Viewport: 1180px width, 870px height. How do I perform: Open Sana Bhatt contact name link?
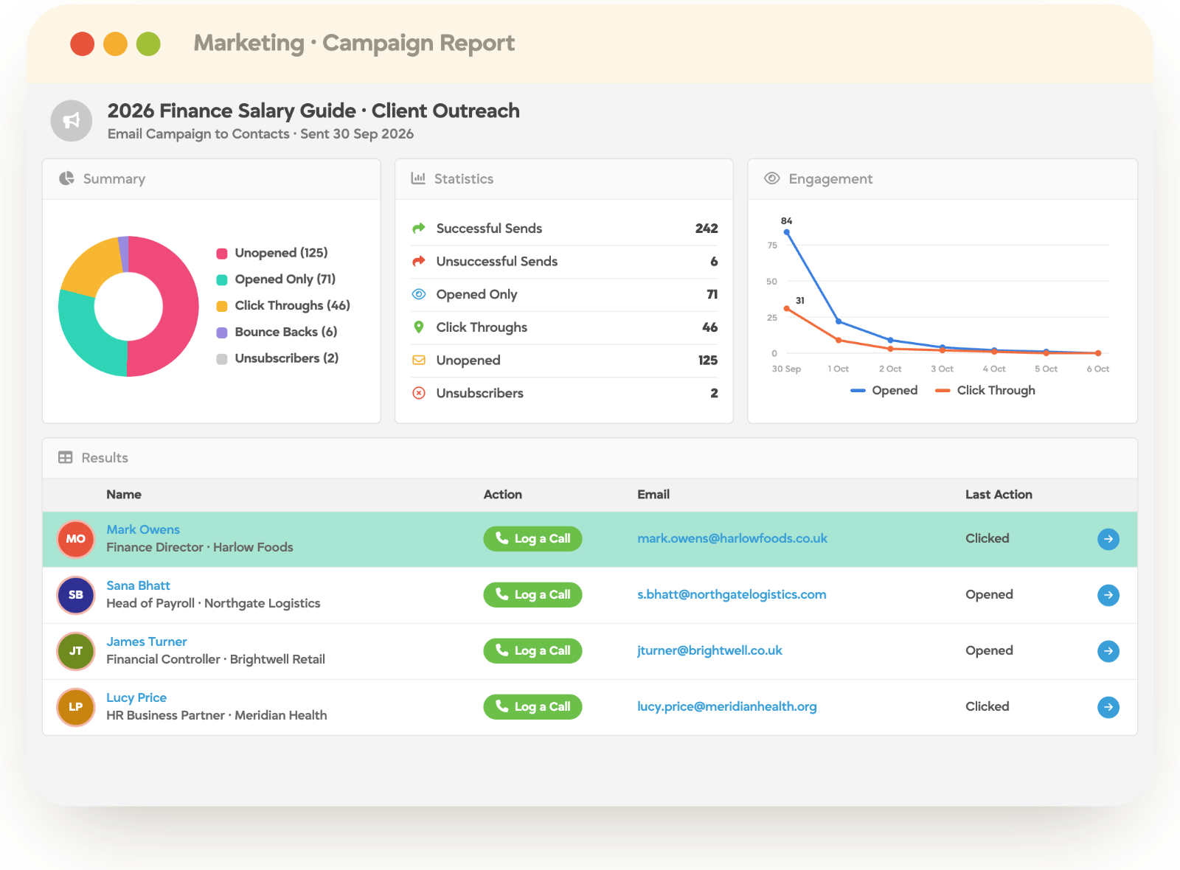pyautogui.click(x=138, y=585)
